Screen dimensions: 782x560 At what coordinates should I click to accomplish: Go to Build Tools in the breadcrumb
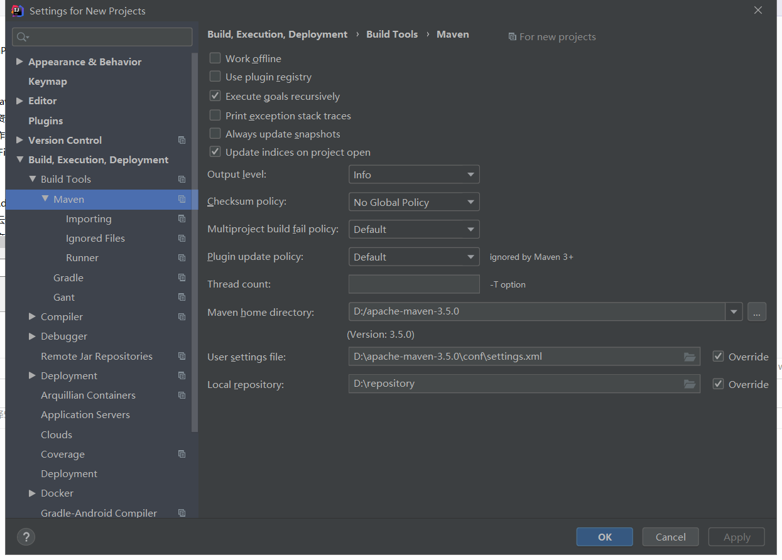[392, 34]
